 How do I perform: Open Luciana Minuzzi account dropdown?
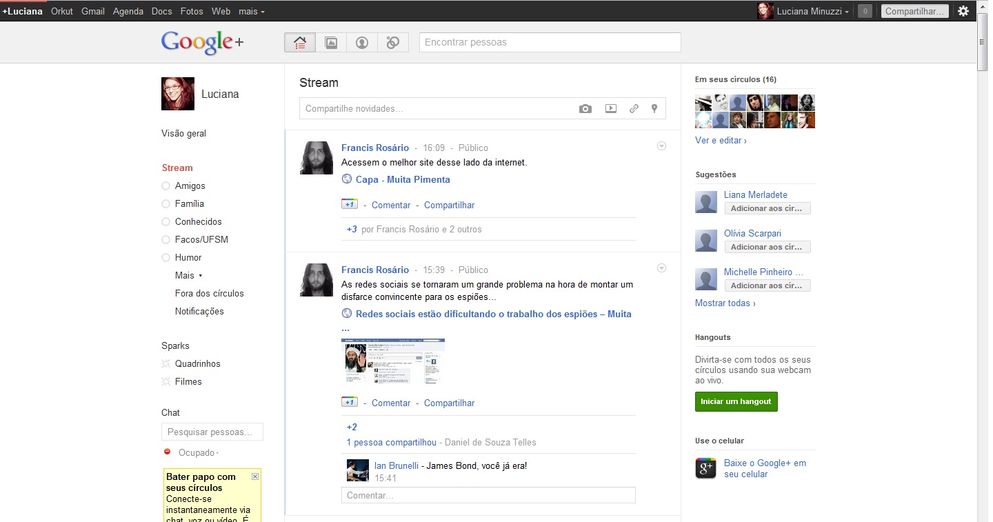(x=812, y=11)
